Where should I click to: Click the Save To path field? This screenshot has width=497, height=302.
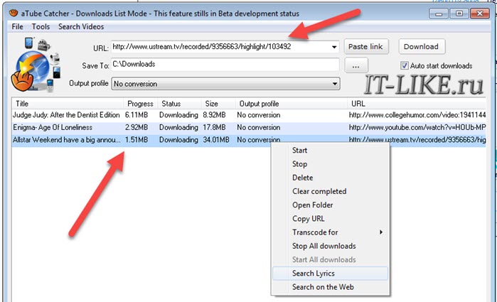tap(225, 65)
